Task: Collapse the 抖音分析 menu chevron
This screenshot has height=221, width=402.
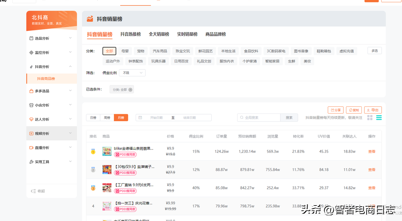Action: pyautogui.click(x=70, y=66)
